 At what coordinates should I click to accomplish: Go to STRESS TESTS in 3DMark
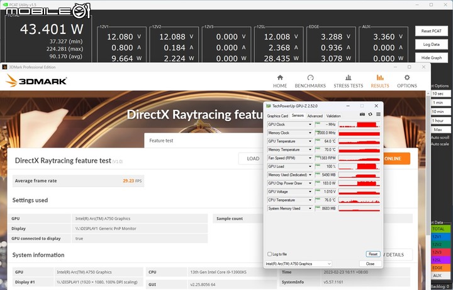coord(348,82)
